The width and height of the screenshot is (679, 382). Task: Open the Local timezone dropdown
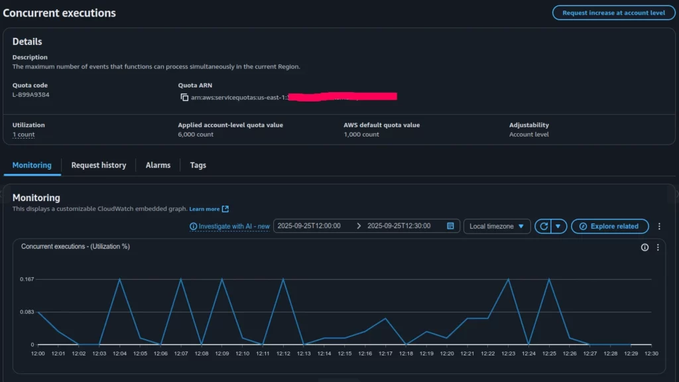(x=497, y=226)
